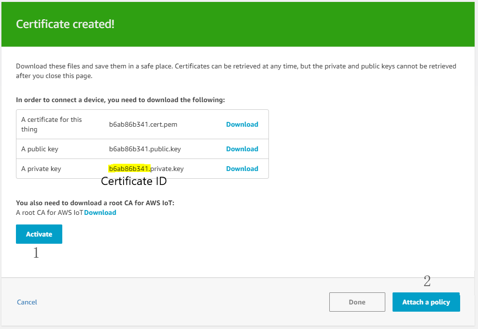The width and height of the screenshot is (478, 329).
Task: Click the numeral 1 below Activate
Action: click(x=35, y=252)
